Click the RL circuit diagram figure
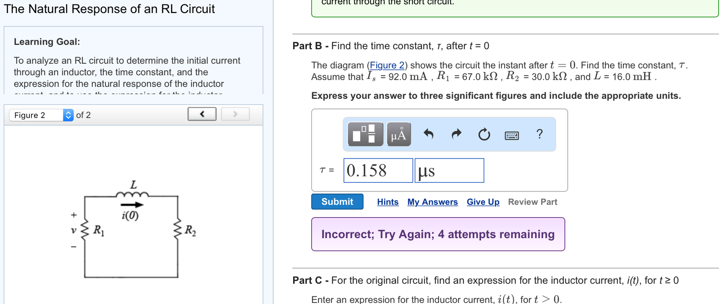This screenshot has width=727, height=304. (x=131, y=230)
